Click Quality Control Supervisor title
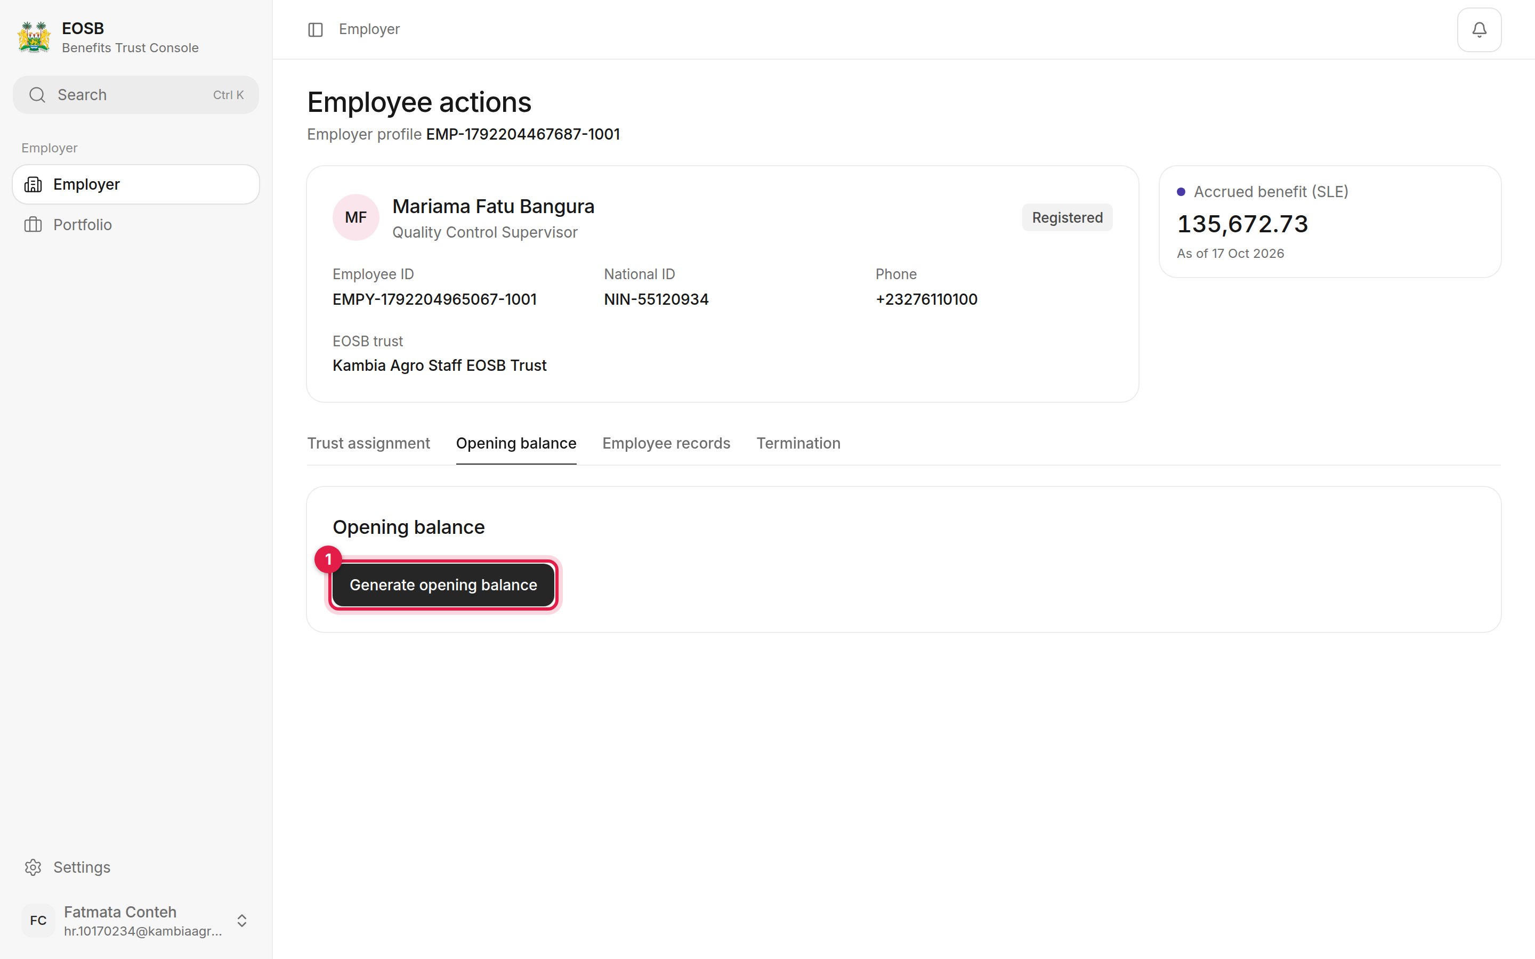Image resolution: width=1535 pixels, height=959 pixels. tap(484, 232)
